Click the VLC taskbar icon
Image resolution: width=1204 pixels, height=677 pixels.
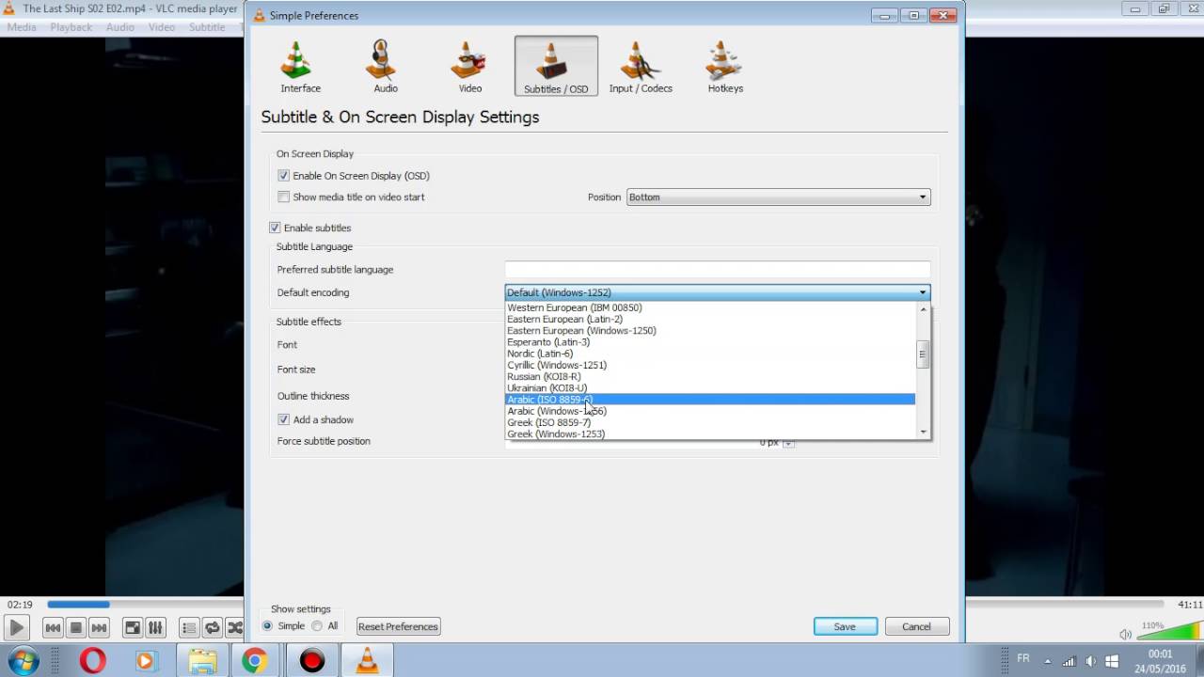click(x=366, y=661)
